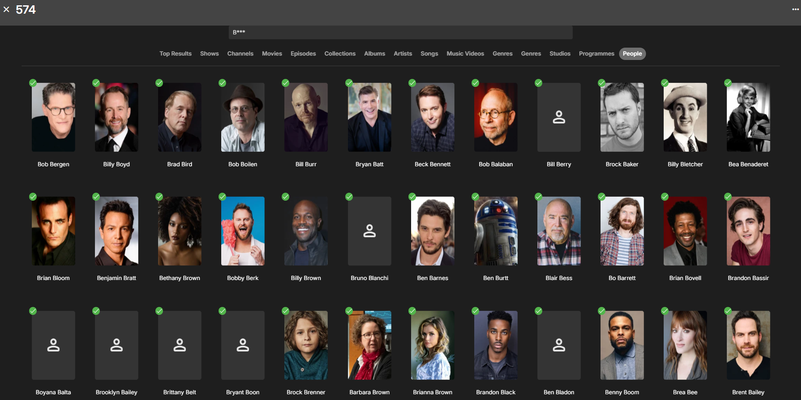801x400 pixels.
Task: Uncheck Bill Burr's selection checkmark
Action: pyautogui.click(x=285, y=83)
